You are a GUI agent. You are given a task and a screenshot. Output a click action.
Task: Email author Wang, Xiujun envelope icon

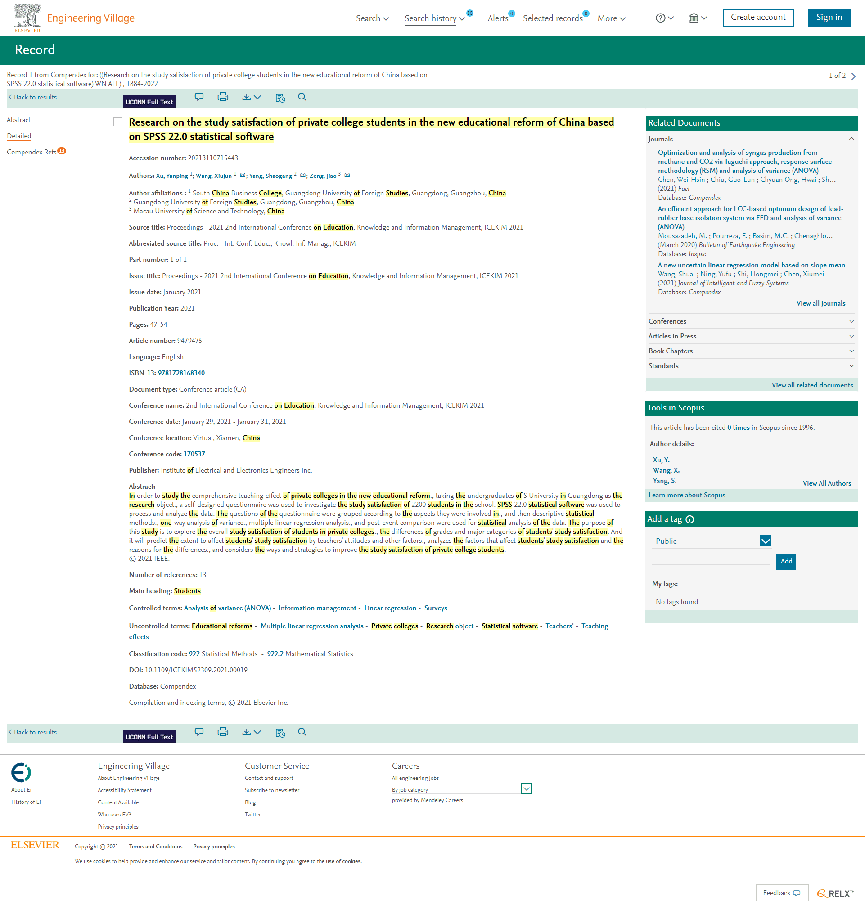(x=243, y=175)
